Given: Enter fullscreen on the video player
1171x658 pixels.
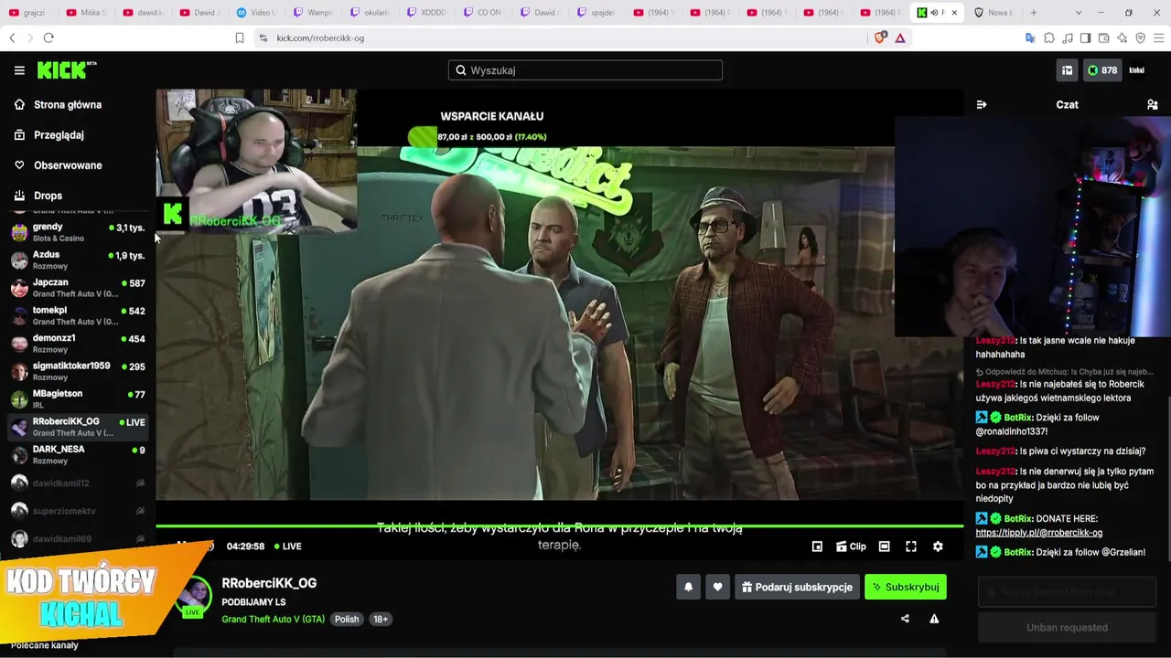Looking at the screenshot, I should click(911, 547).
